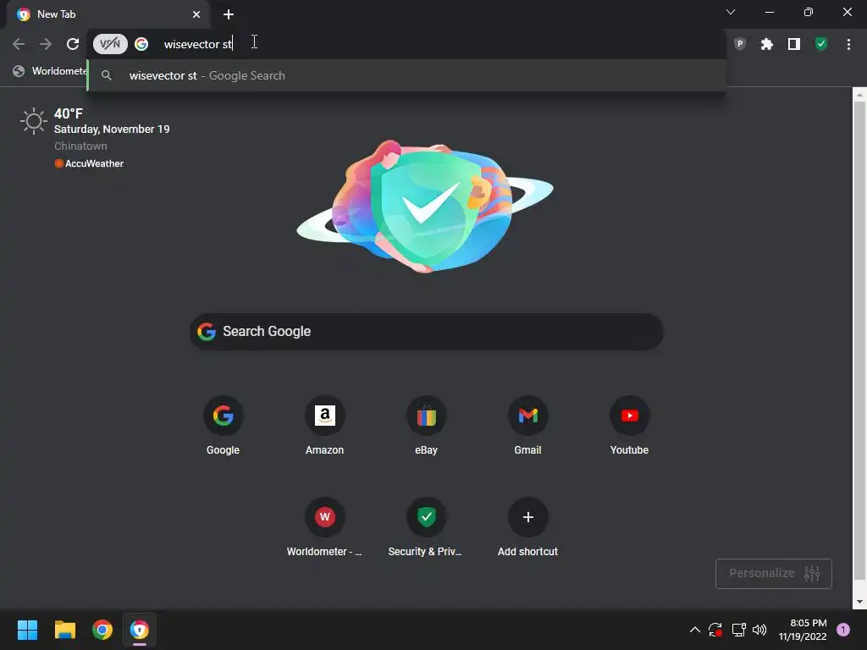This screenshot has width=867, height=650.
Task: Open network settings tray icon
Action: click(738, 630)
